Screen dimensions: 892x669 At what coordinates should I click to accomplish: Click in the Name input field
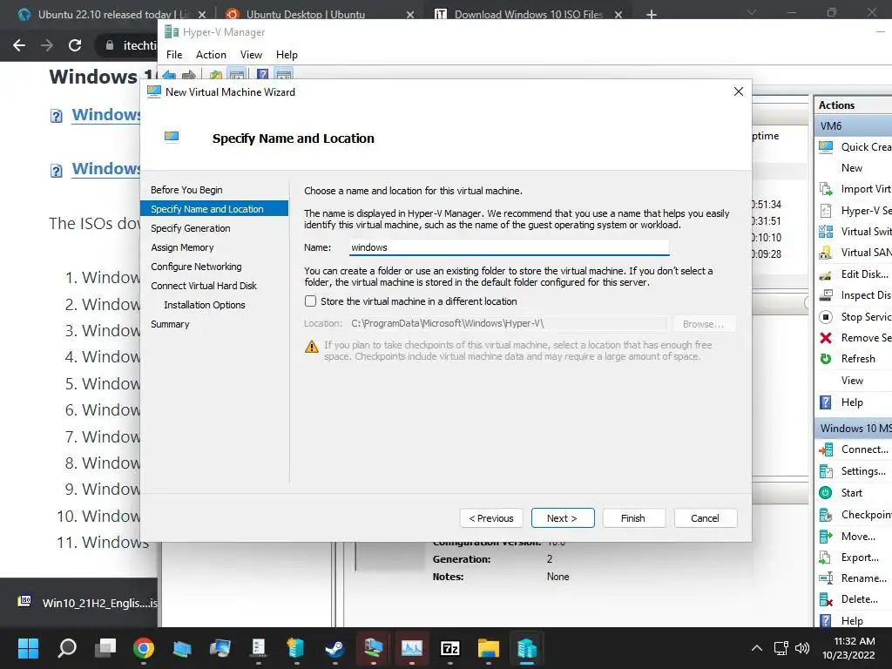[509, 247]
